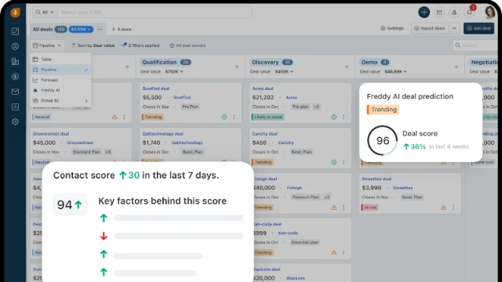Open the dashboard icon atop the sidebar
This screenshot has height=282, width=502.
tap(15, 31)
